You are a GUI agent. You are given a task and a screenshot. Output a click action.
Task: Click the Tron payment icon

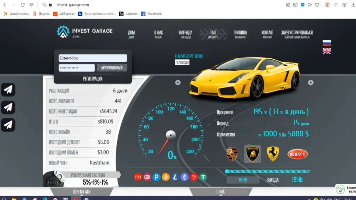(194, 177)
